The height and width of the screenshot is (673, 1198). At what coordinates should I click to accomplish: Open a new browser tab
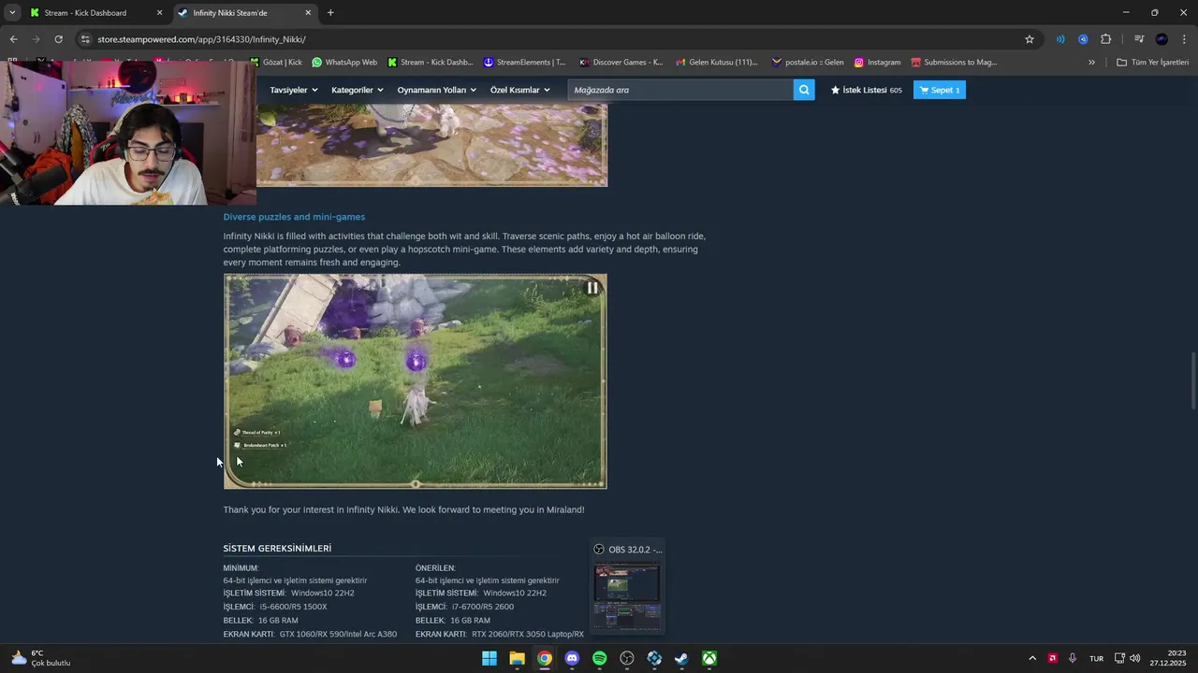330,13
